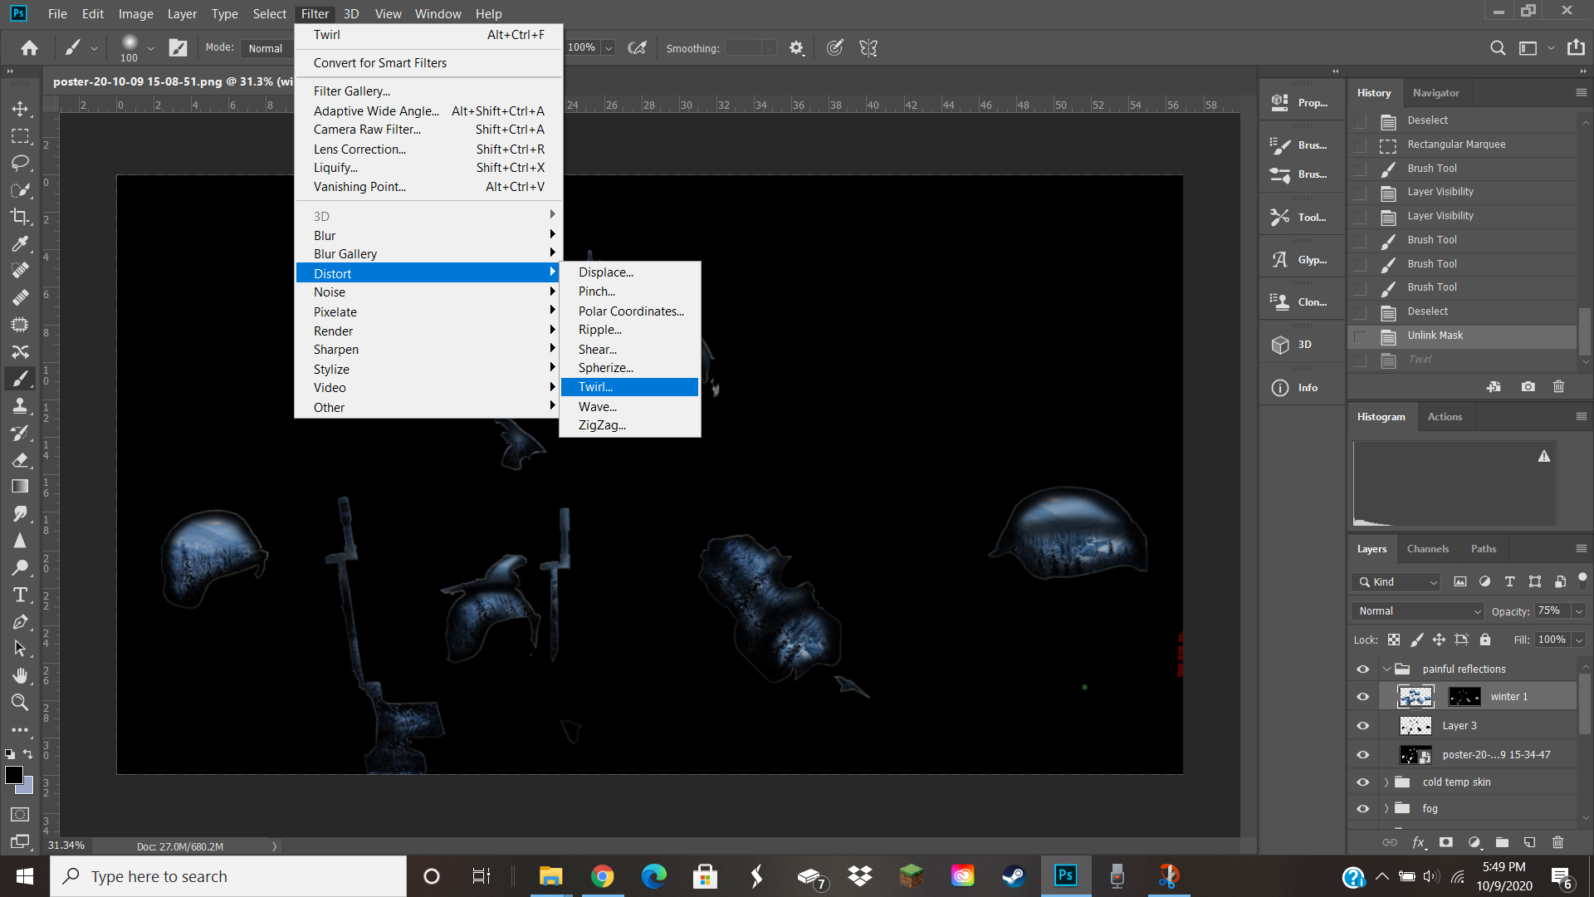Click the Windows taskbar search box
This screenshot has width=1594, height=897.
228,876
